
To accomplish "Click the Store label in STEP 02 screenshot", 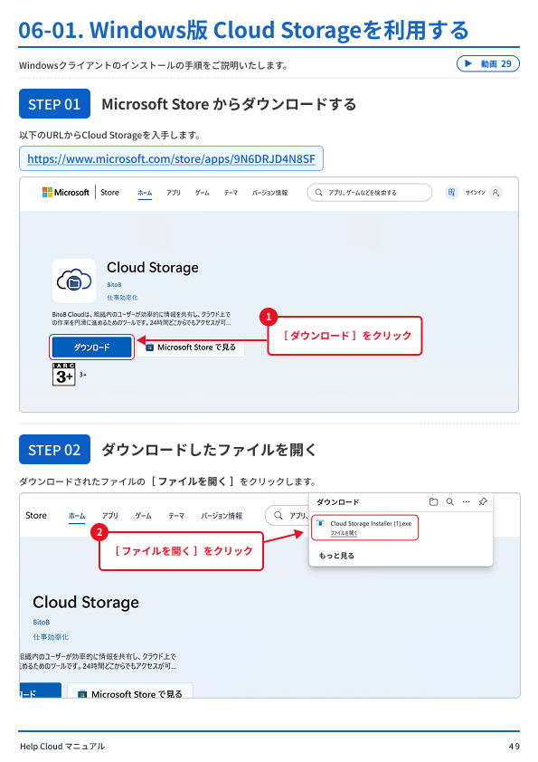I will click(36, 516).
